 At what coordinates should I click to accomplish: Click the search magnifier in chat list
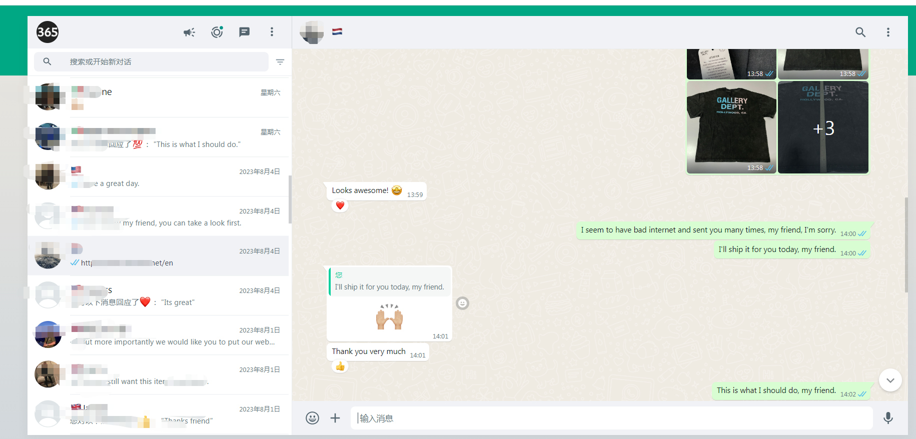pos(47,61)
